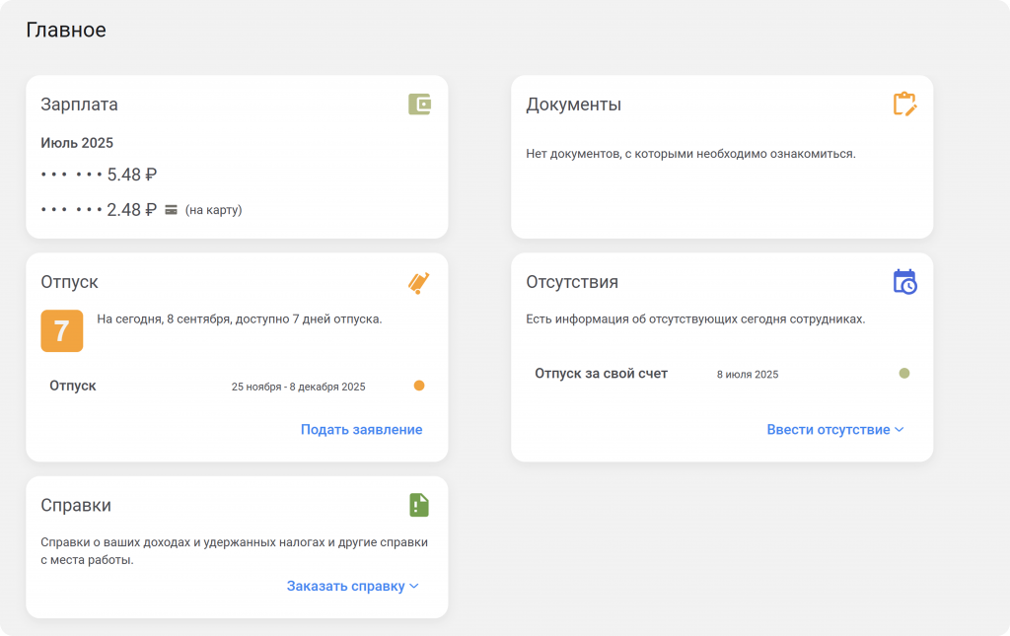Click the orange 7 days vacation badge
The height and width of the screenshot is (636, 1010).
pos(61,330)
